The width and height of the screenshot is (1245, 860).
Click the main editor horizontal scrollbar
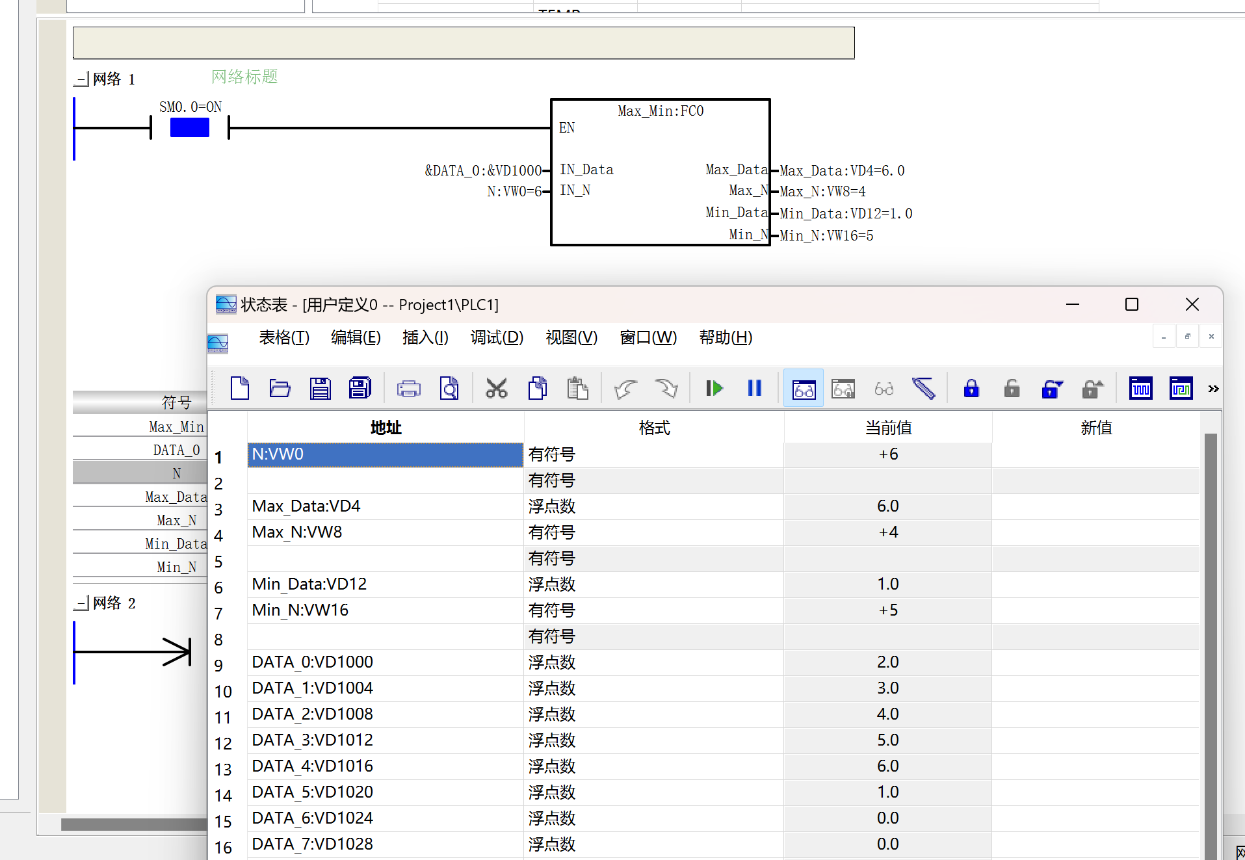(x=134, y=824)
